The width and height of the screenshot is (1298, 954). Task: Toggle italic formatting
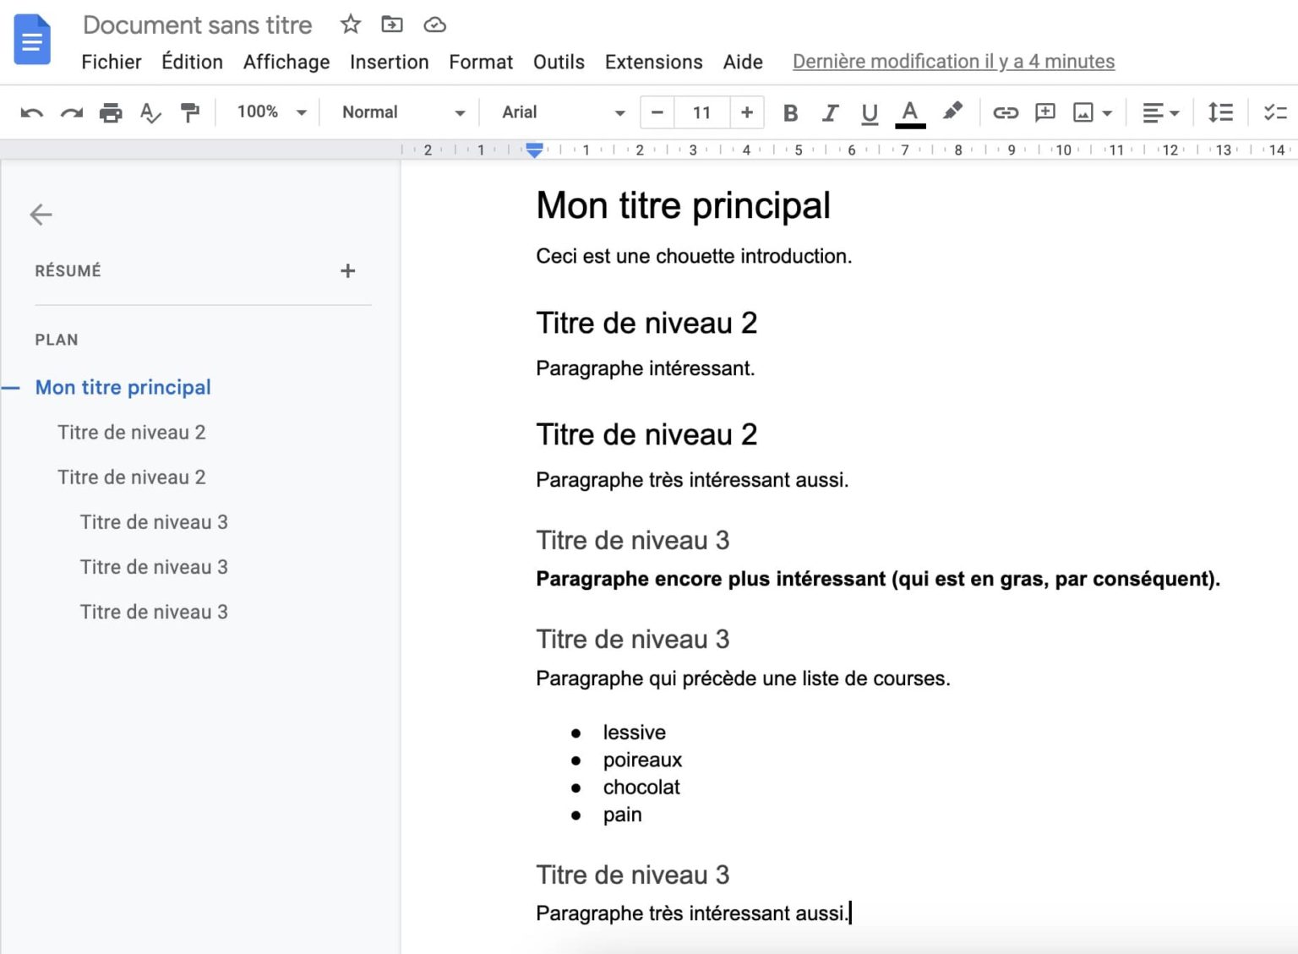830,112
